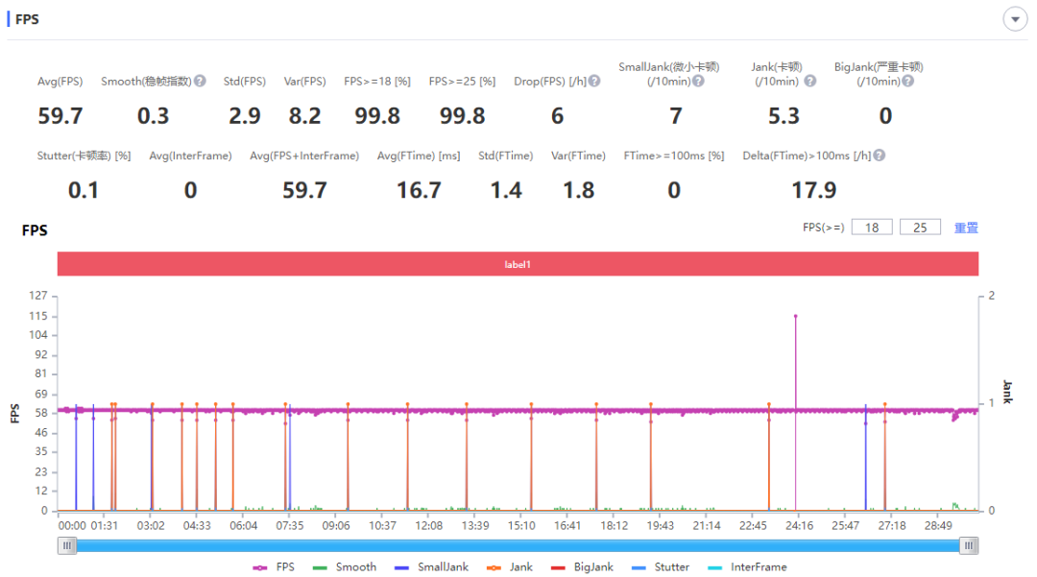Select the Avg(FPS) value 59.7
This screenshot has height=577, width=1037.
60,116
